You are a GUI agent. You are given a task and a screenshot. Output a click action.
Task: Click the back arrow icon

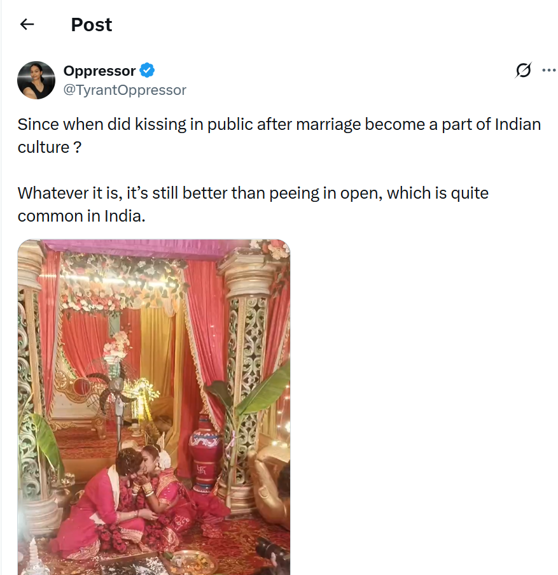[x=27, y=25]
